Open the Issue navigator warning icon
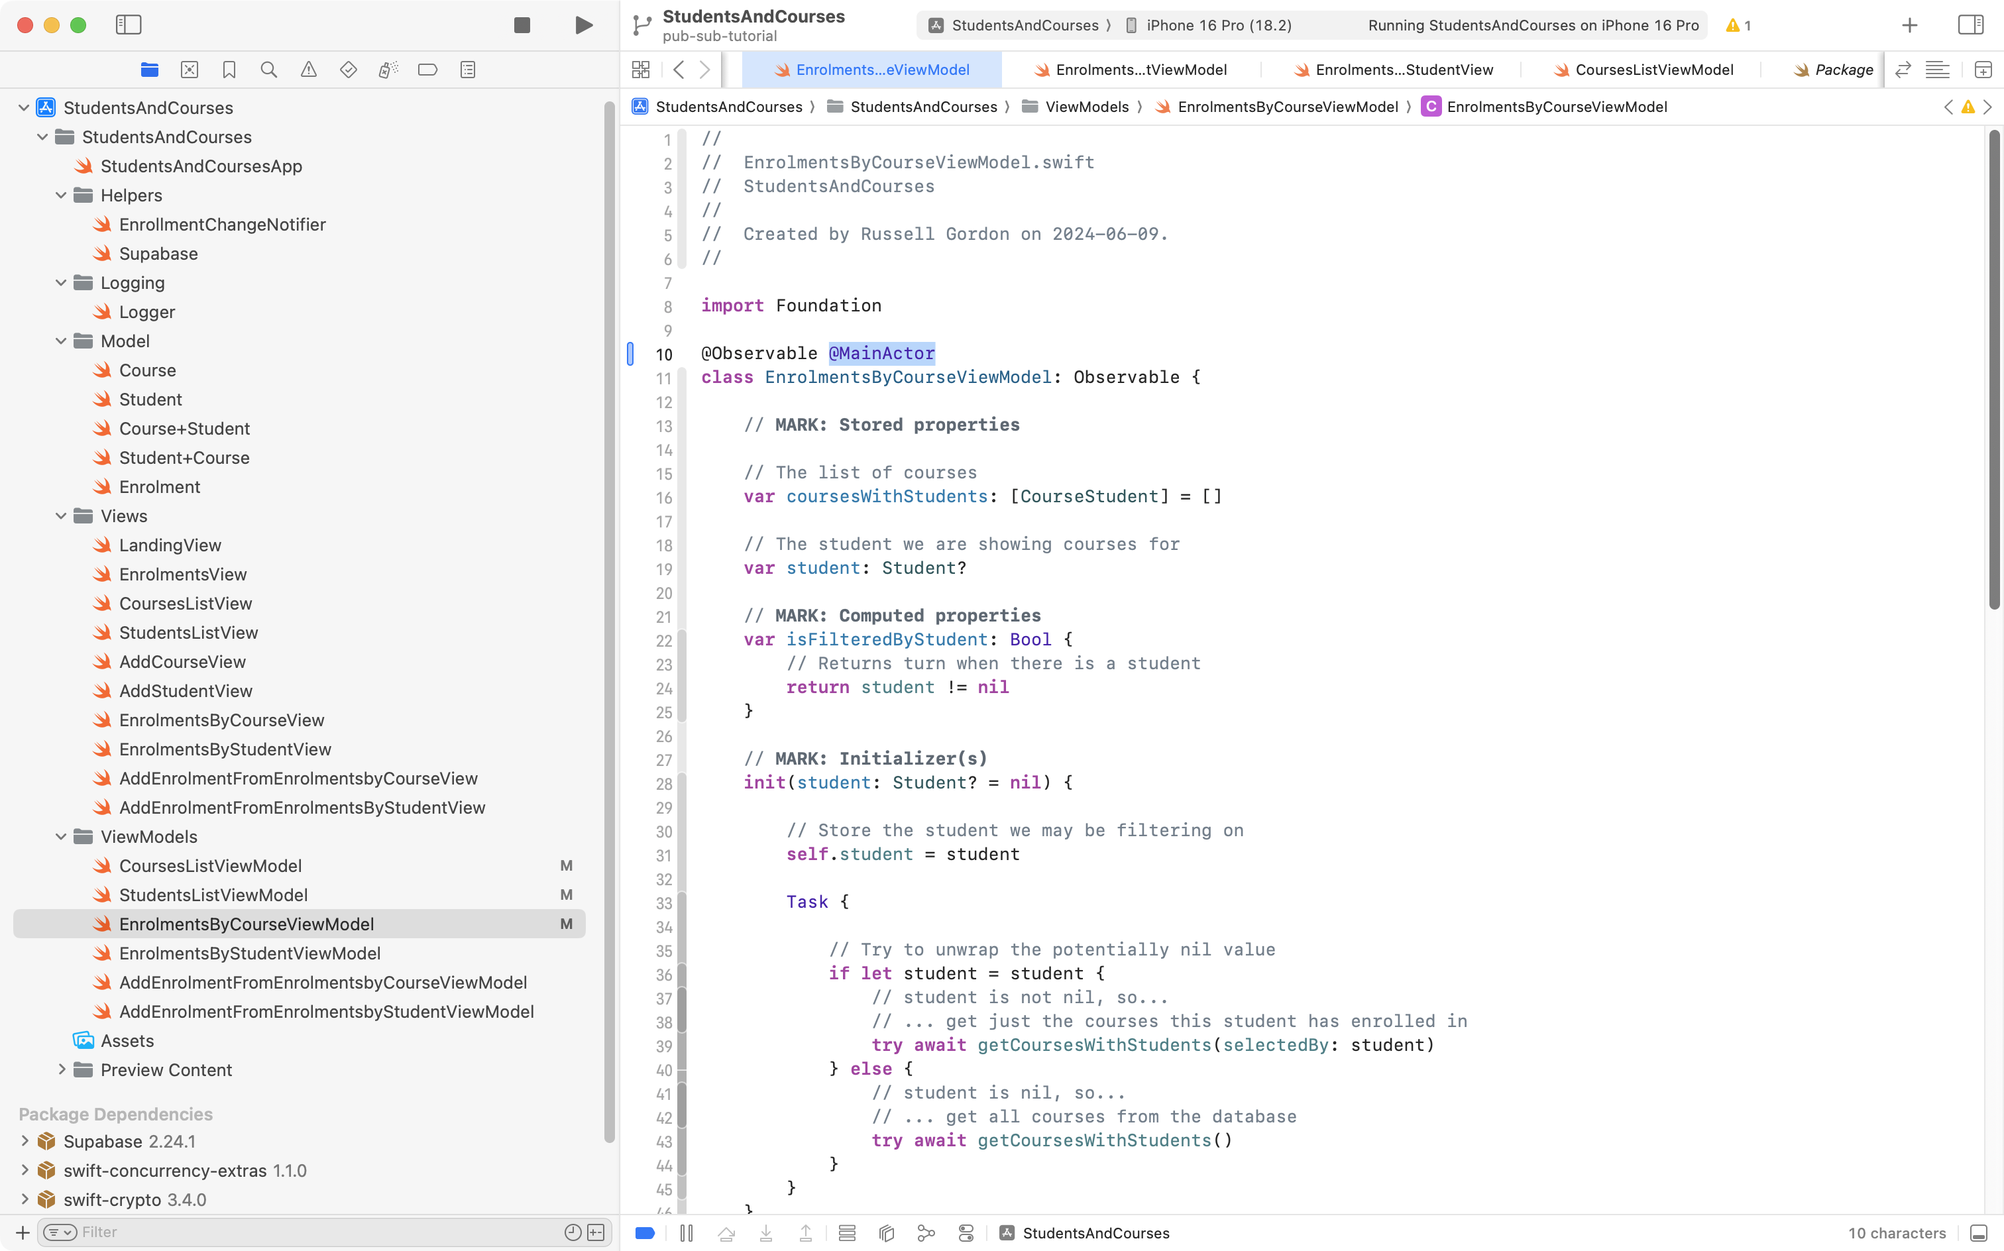 click(309, 70)
